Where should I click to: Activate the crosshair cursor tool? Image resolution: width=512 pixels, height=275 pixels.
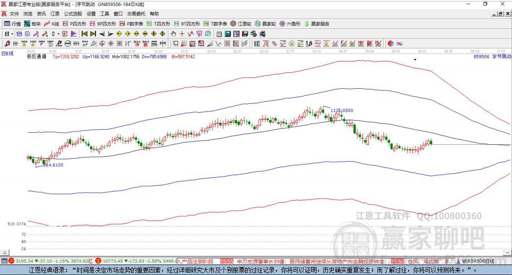(182, 34)
